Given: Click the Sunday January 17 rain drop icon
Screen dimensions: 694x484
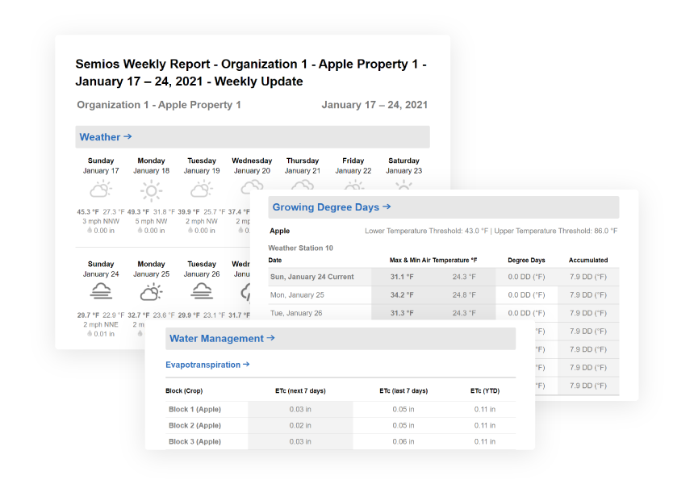Looking at the screenshot, I should click(x=90, y=231).
